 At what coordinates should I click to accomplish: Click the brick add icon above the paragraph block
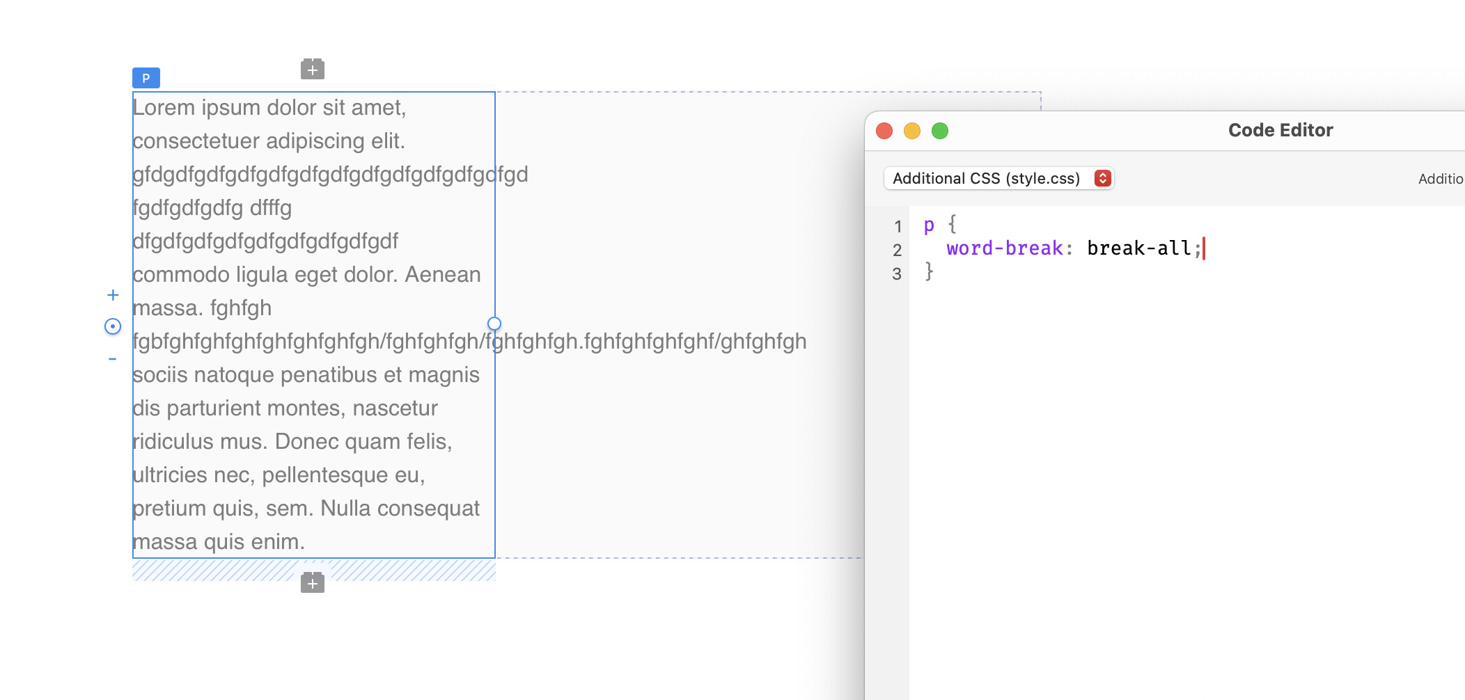(312, 68)
